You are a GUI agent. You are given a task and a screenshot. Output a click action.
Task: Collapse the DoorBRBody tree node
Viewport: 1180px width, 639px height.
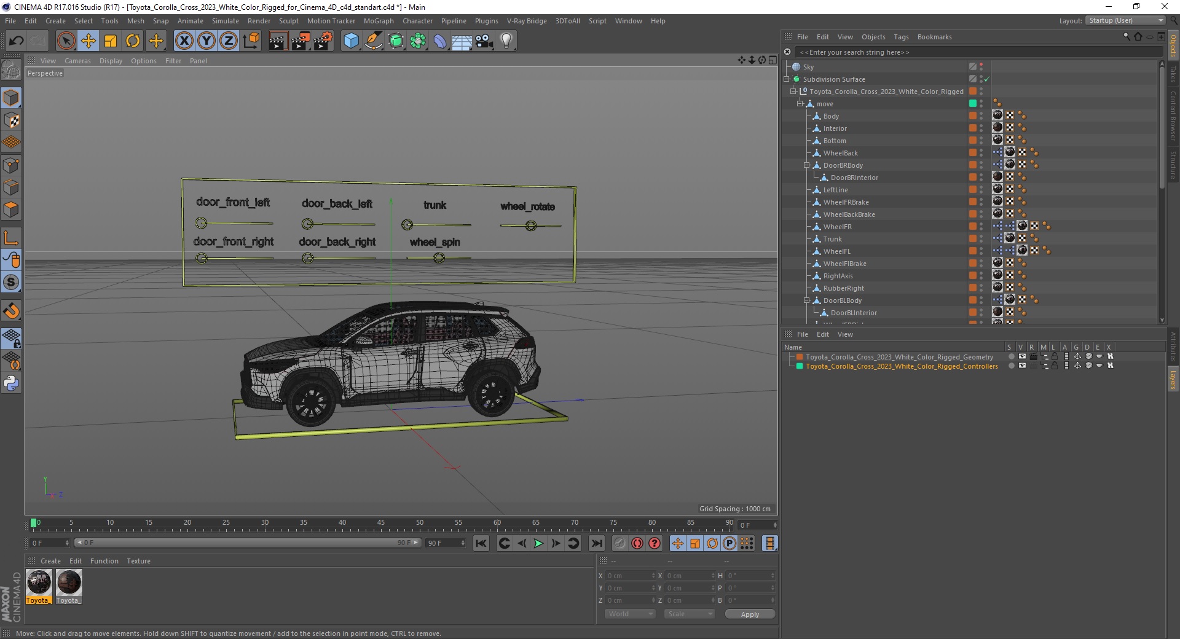pos(806,165)
